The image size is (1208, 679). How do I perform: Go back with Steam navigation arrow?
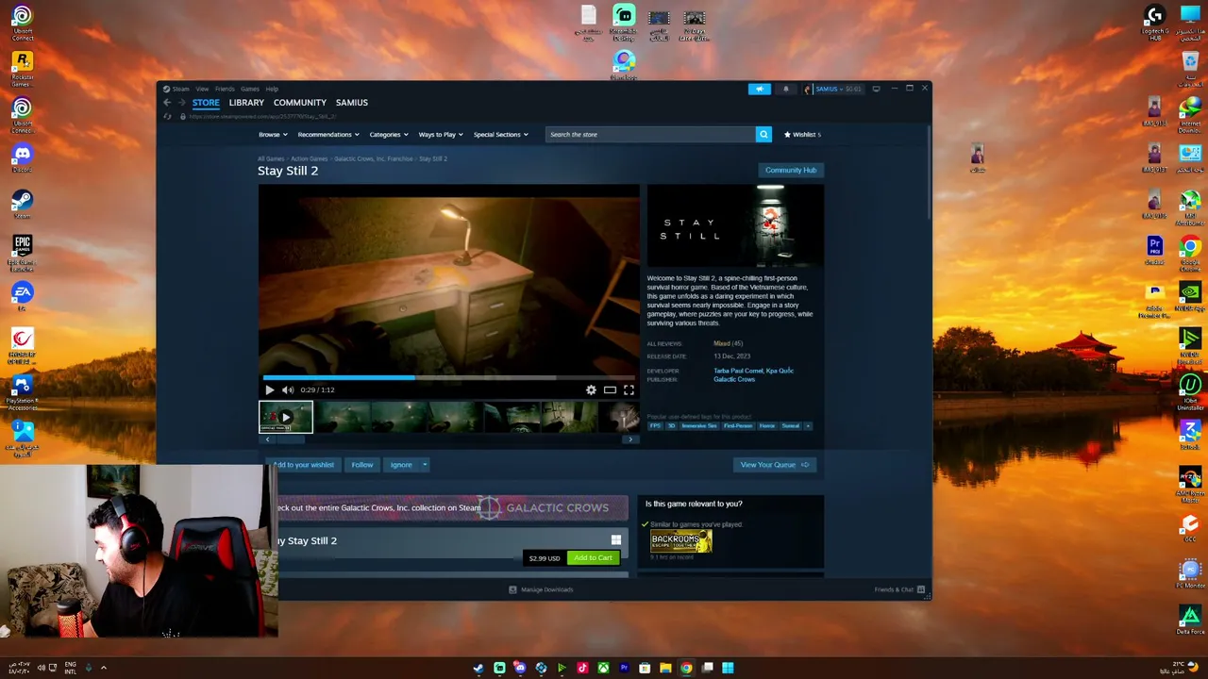click(x=167, y=102)
